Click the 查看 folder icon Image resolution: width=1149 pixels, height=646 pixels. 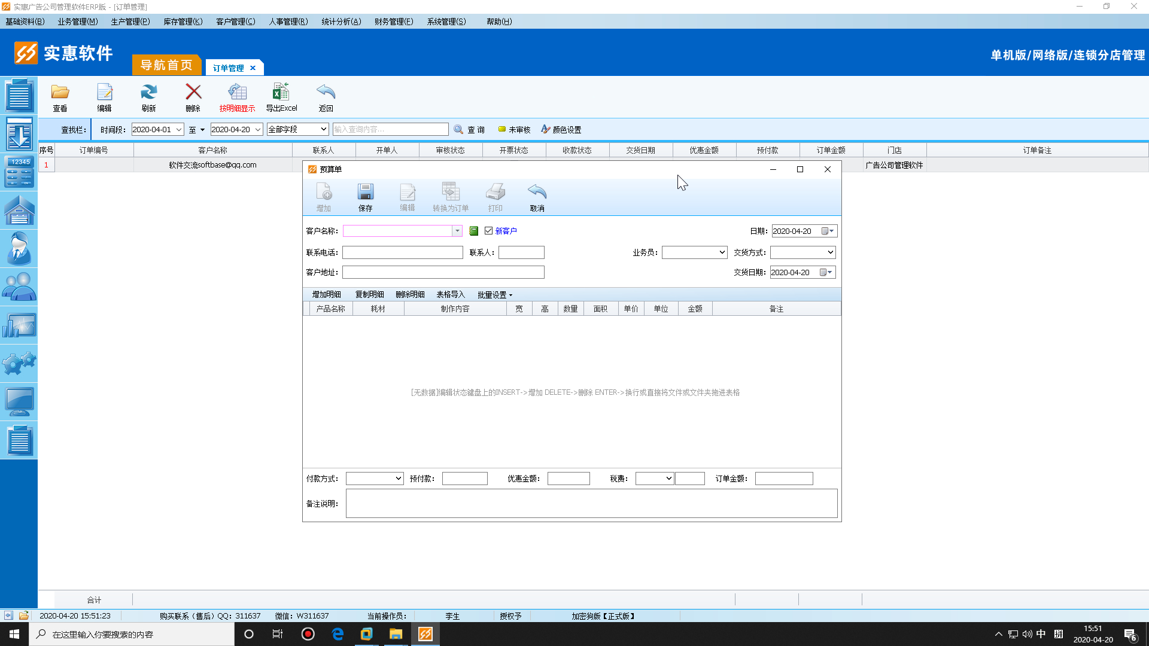pyautogui.click(x=60, y=93)
